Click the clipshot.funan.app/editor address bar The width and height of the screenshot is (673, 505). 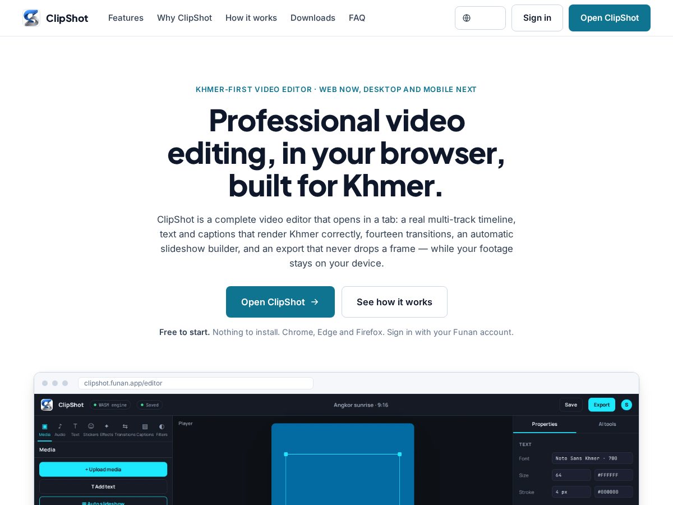(x=196, y=383)
